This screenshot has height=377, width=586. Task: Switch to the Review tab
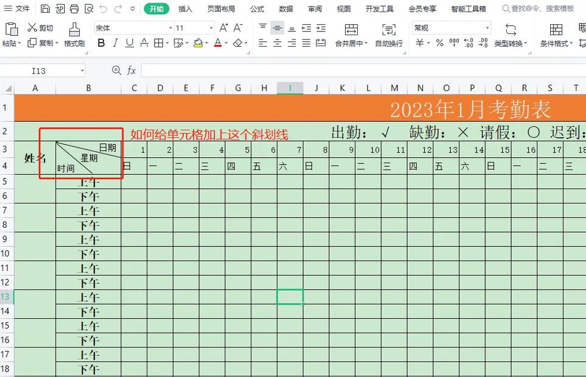pos(315,9)
